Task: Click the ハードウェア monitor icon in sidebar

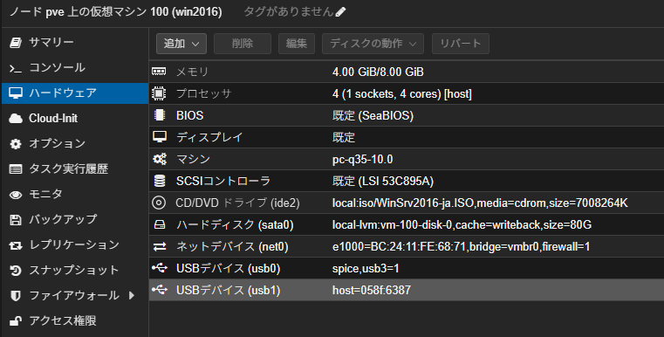Action: (16, 93)
